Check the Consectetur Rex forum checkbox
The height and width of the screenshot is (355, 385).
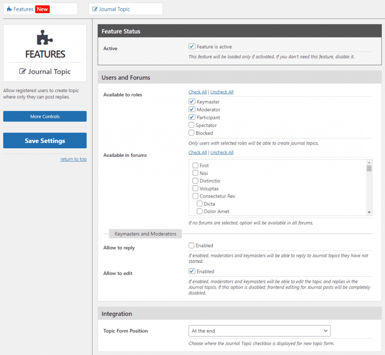click(x=196, y=196)
